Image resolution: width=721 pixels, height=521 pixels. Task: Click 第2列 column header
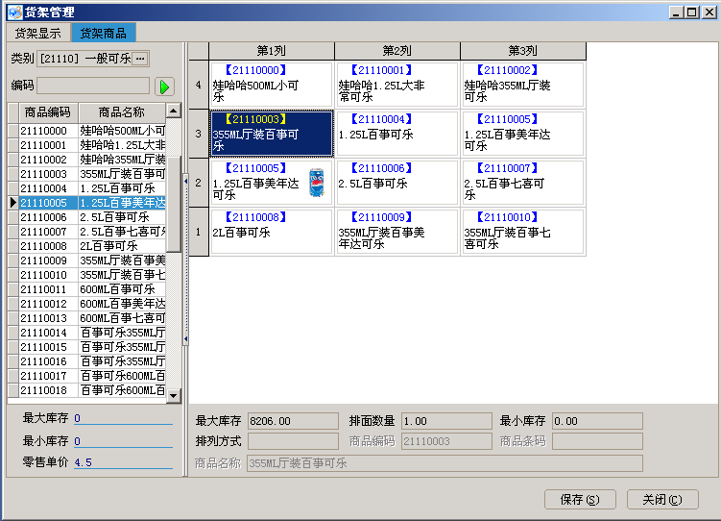397,51
